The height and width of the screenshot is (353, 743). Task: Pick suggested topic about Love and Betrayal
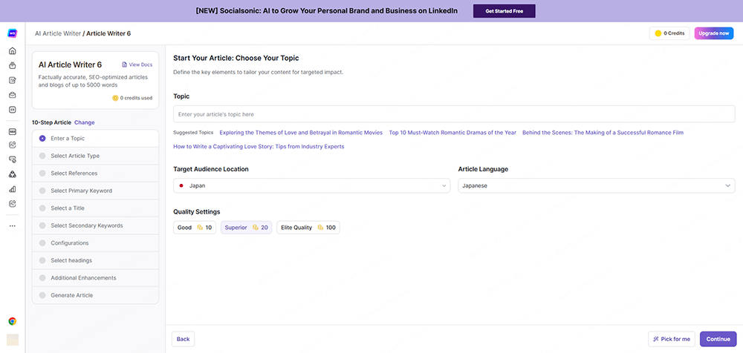pos(301,133)
